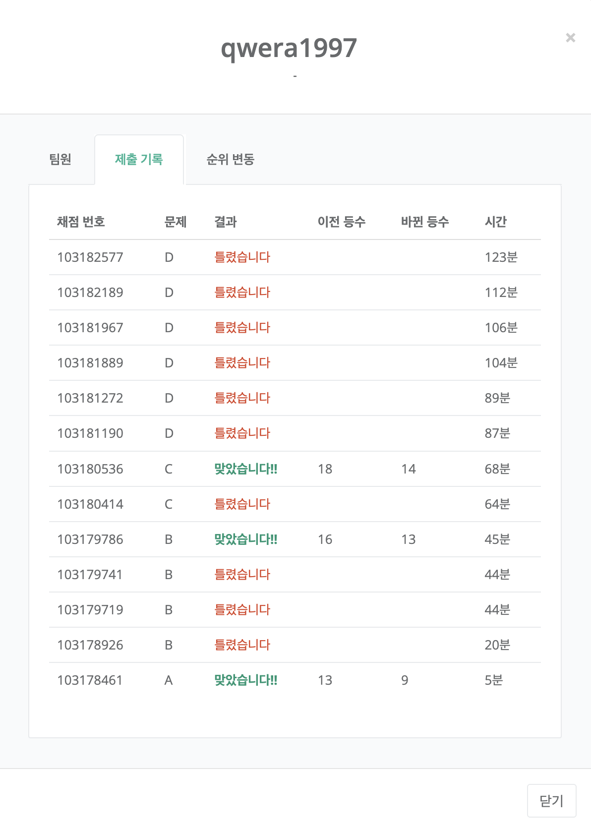Screen dimensions: 591x831
Task: Click the 맞았습니다!! result for problem C
Action: point(245,469)
